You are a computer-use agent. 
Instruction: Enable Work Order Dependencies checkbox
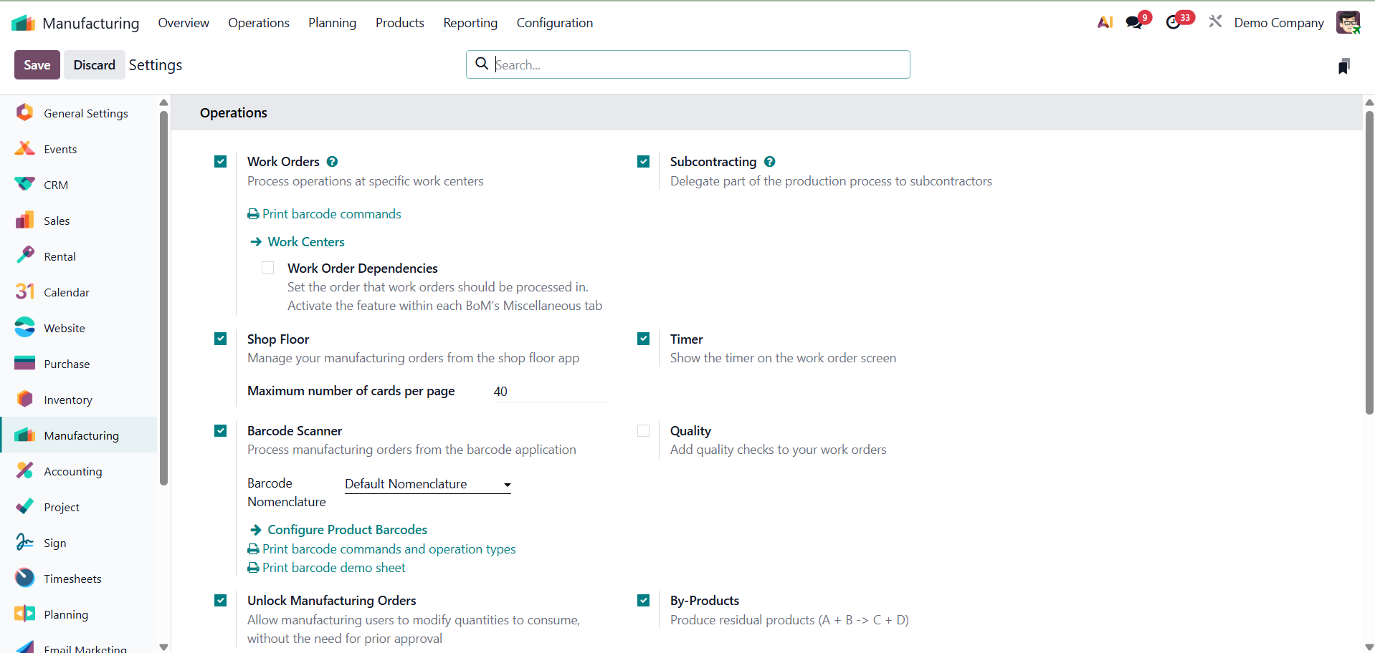(x=268, y=269)
